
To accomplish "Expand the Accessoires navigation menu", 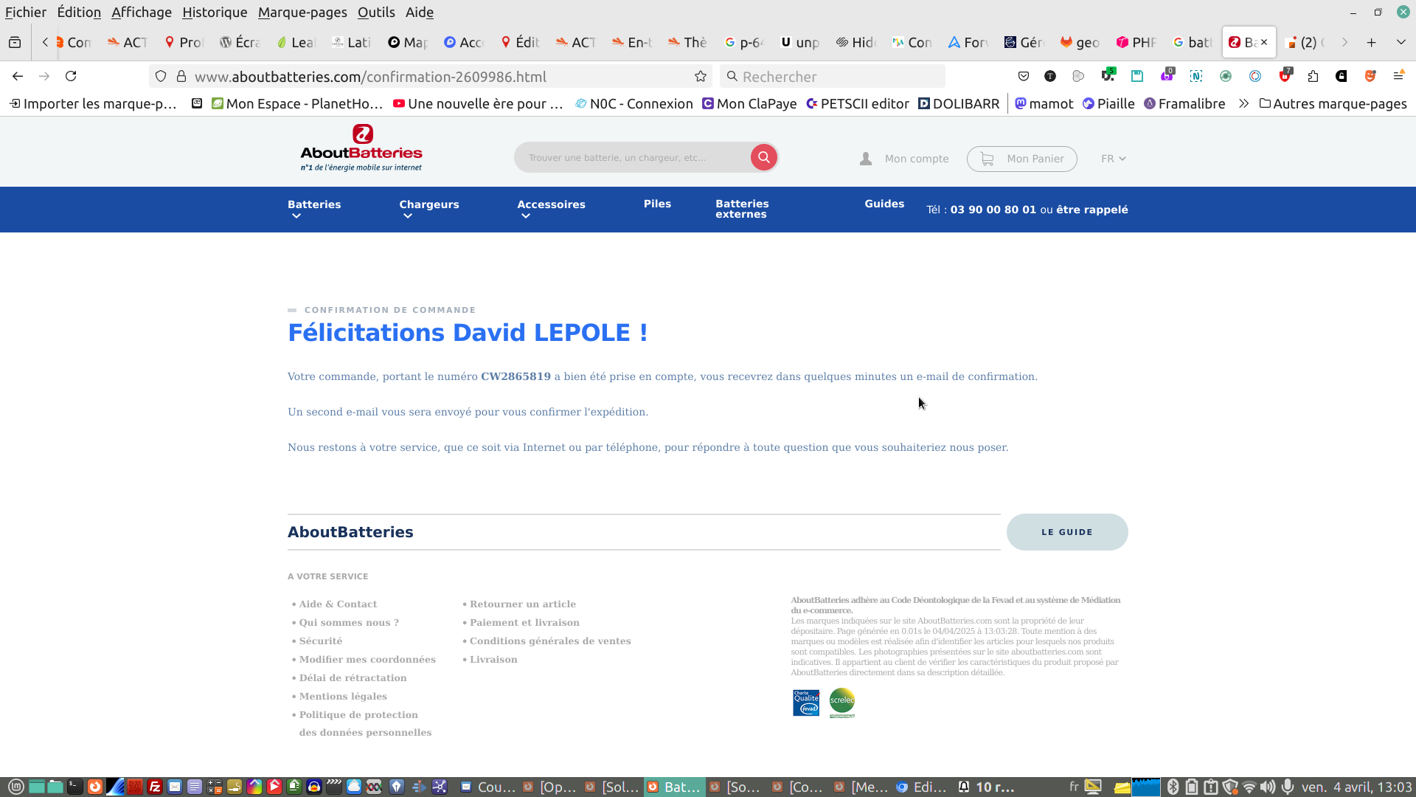I will click(x=551, y=209).
